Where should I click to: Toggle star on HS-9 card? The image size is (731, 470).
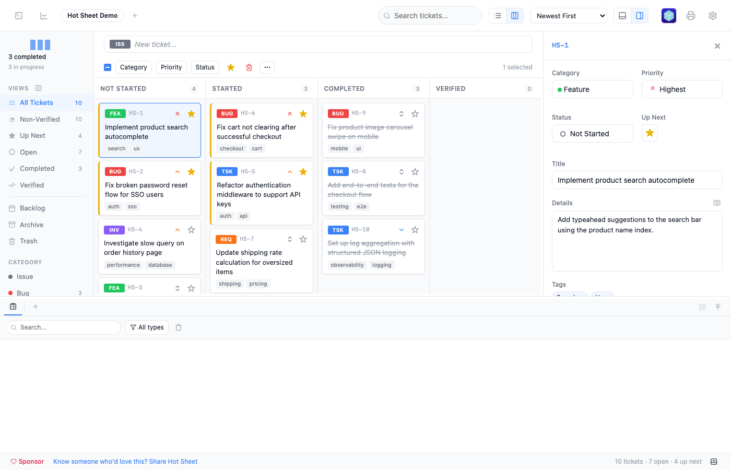click(415, 114)
